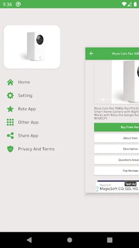Tap the Android back navigation button
This screenshot has width=139, height=248.
pyautogui.click(x=29, y=240)
